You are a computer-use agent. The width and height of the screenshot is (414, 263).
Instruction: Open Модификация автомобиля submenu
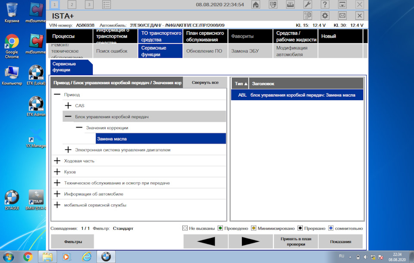click(295, 51)
